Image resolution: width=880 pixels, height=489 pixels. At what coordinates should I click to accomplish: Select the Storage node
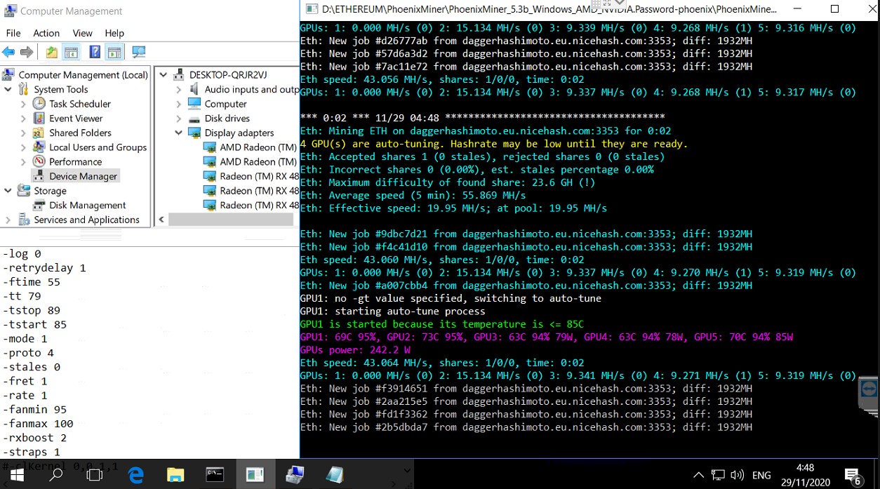pyautogui.click(x=50, y=191)
